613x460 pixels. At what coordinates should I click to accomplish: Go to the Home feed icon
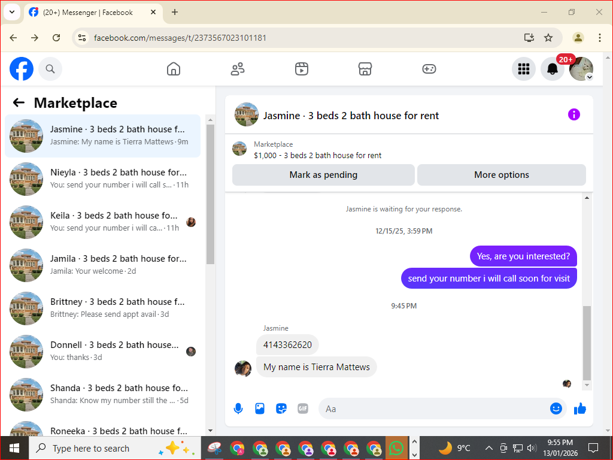(174, 69)
